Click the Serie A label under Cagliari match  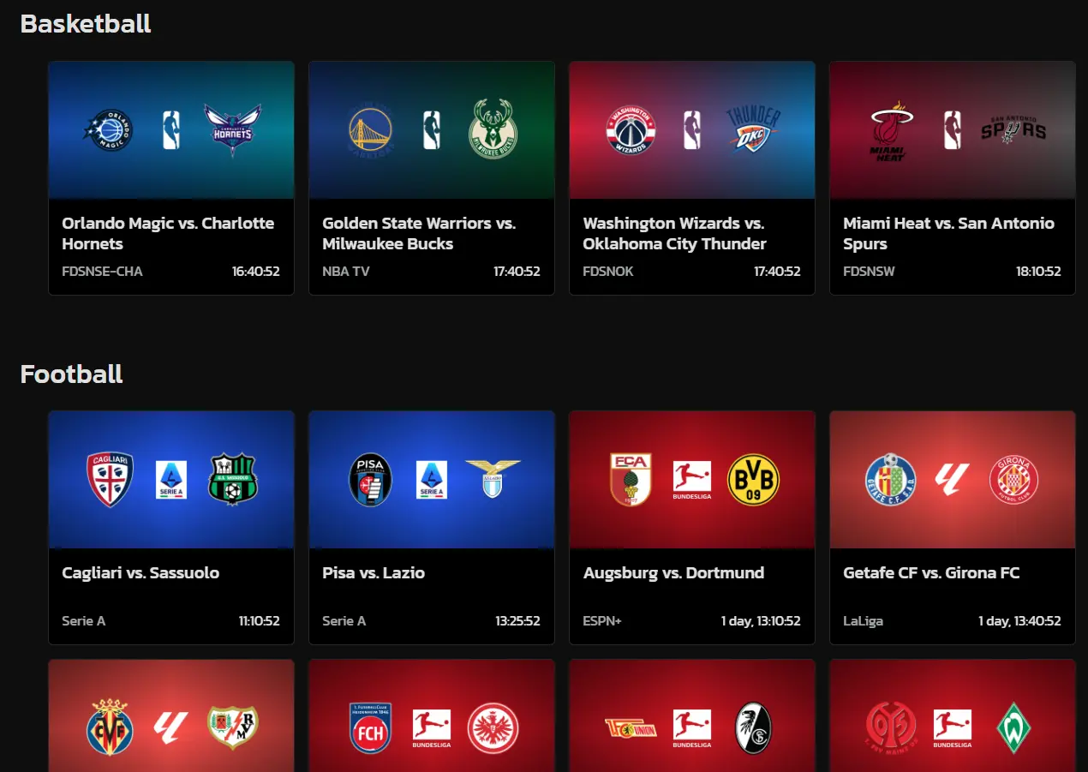click(83, 621)
